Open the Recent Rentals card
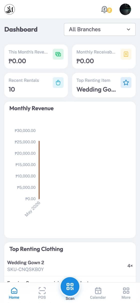140x303 pixels. tap(36, 85)
